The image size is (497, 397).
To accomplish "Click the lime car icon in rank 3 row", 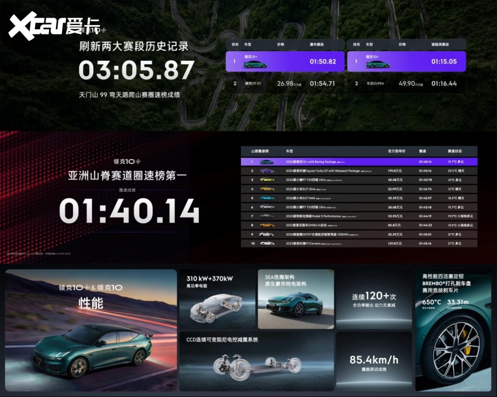I will (267, 180).
